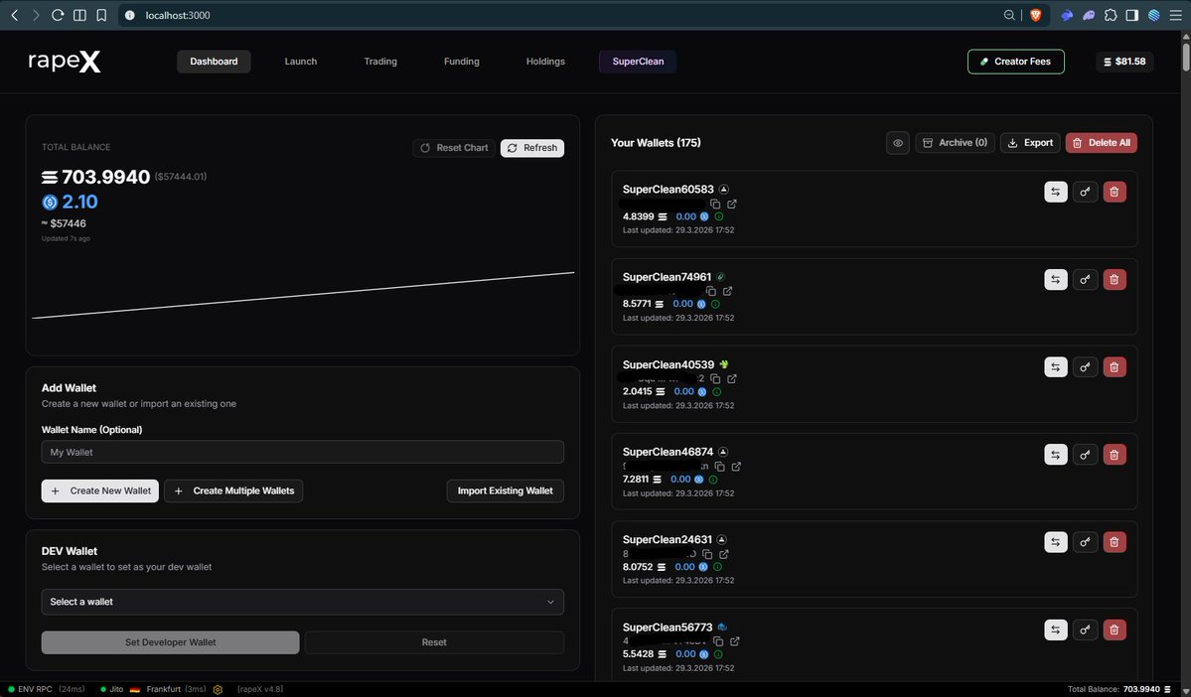Open transfer for wallet SuperClean46874
Image resolution: width=1191 pixels, height=697 pixels.
coord(1056,455)
